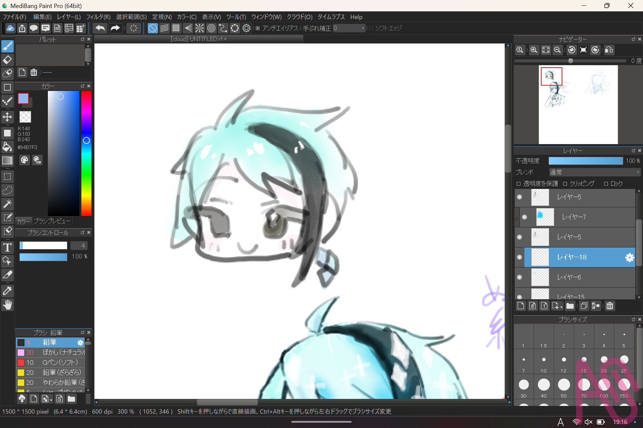Enable the アンチエイリアス checkbox
Image resolution: width=643 pixels, height=428 pixels.
pyautogui.click(x=258, y=28)
